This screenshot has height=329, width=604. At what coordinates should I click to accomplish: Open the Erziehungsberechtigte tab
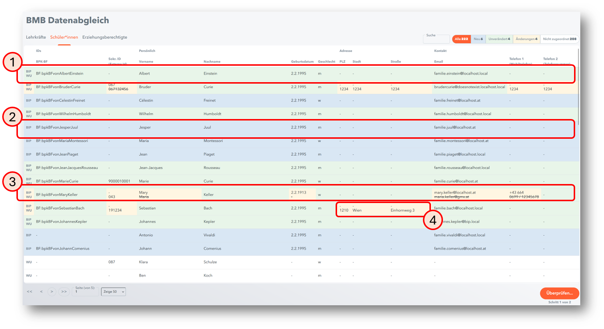105,37
